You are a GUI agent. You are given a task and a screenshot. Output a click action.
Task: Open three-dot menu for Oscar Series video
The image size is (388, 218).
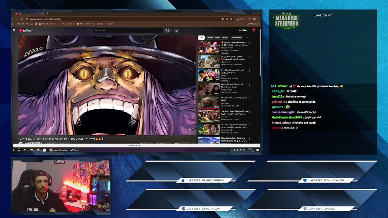[250, 125]
